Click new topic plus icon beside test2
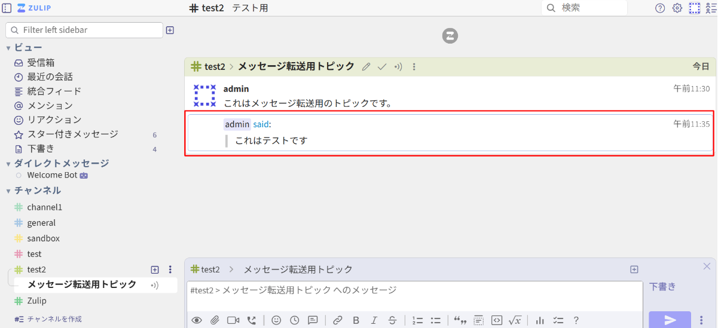The width and height of the screenshot is (718, 328). (155, 269)
